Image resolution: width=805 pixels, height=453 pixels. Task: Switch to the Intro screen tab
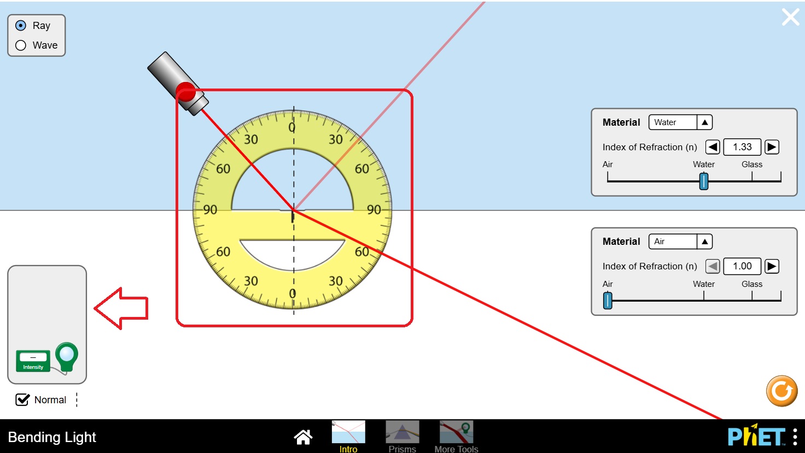click(348, 436)
